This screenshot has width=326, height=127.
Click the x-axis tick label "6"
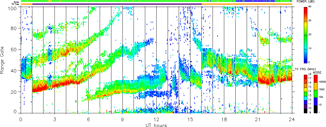(88, 120)
